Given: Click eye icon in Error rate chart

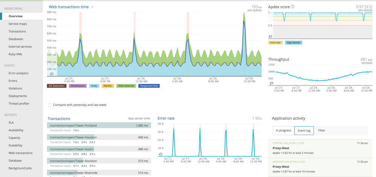Looking at the screenshot, I should coord(161,154).
